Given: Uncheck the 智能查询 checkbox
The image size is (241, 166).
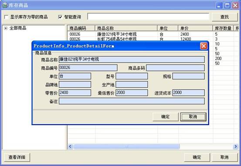Looking at the screenshot, I should tap(60, 17).
